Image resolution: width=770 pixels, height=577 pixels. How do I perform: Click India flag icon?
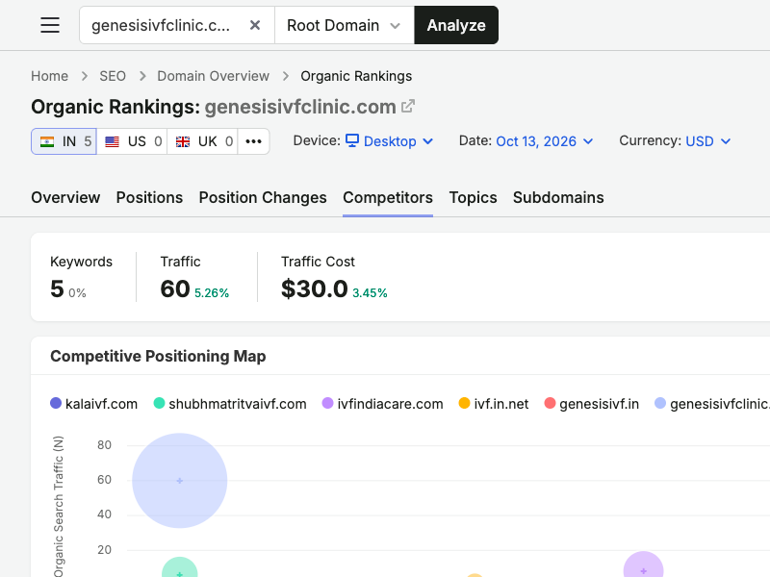47,141
